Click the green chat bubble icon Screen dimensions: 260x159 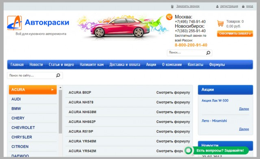[188, 151]
